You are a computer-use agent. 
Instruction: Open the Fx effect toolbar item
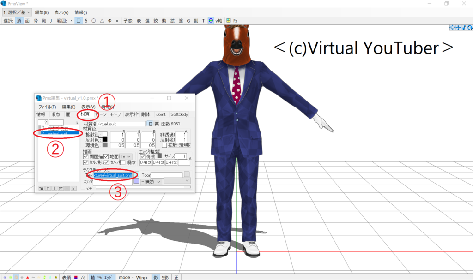(x=235, y=21)
